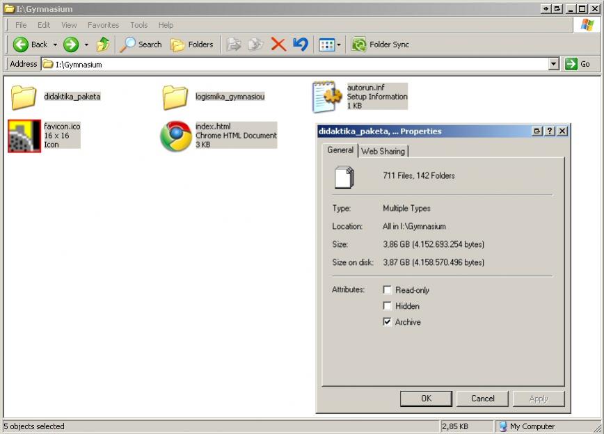
Task: Select the index.html Chrome icon
Action: click(176, 136)
